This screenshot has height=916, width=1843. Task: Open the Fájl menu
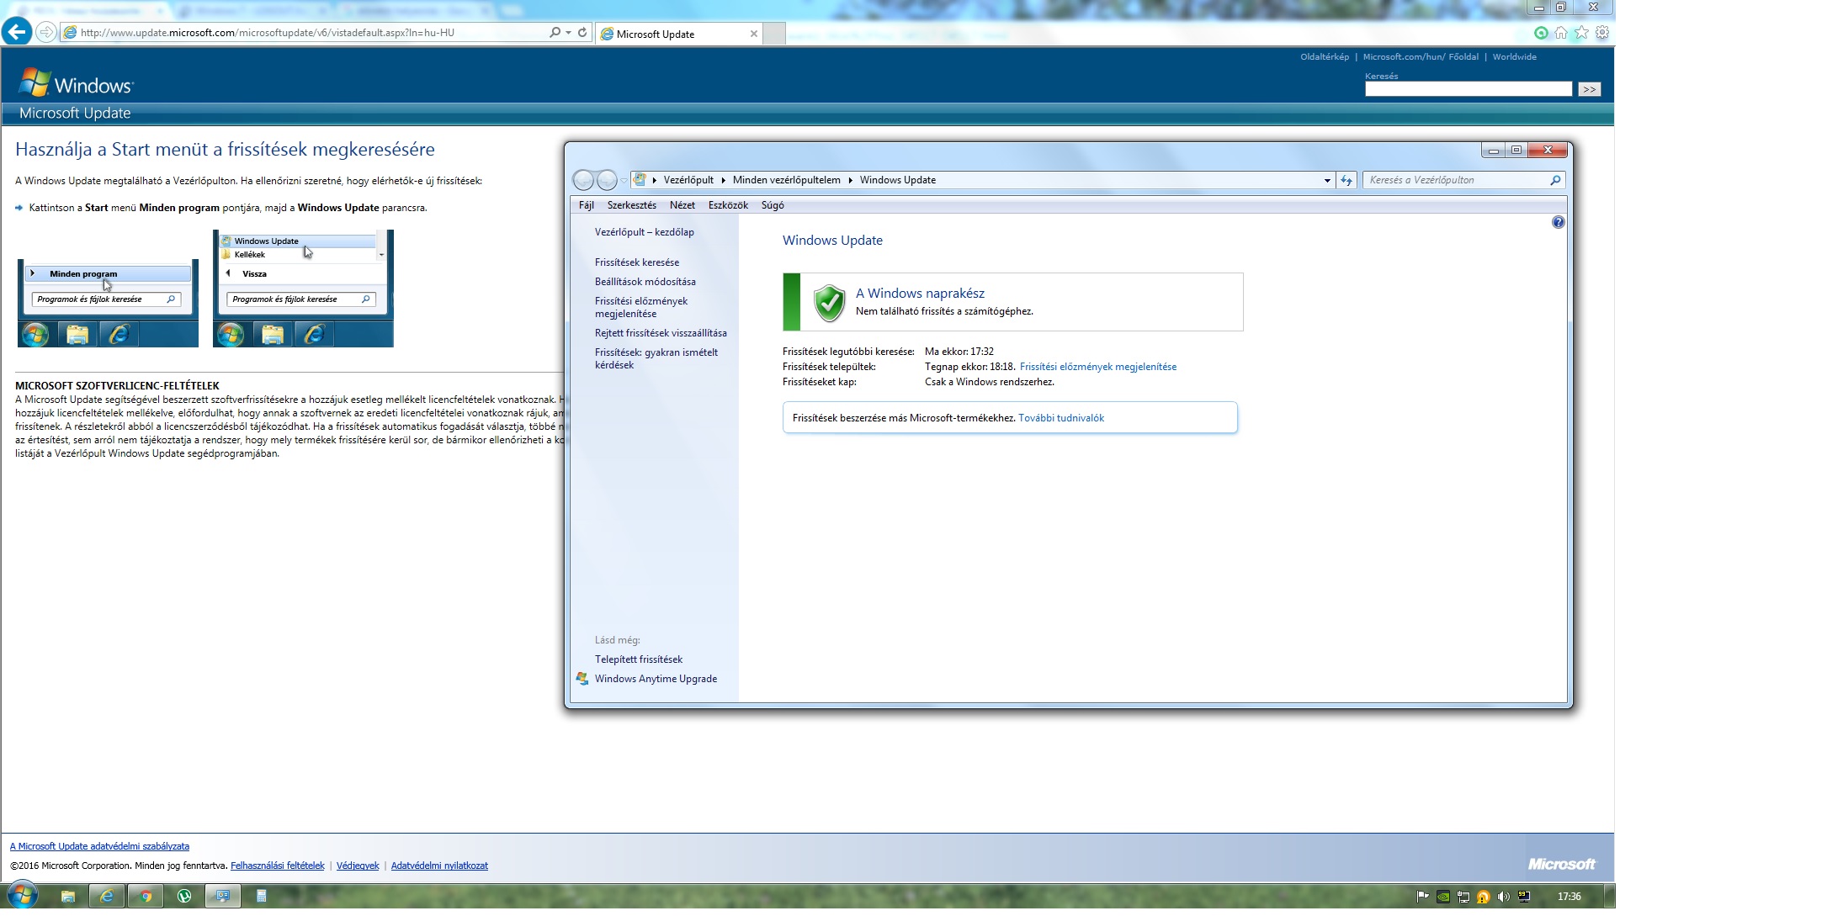coord(587,205)
